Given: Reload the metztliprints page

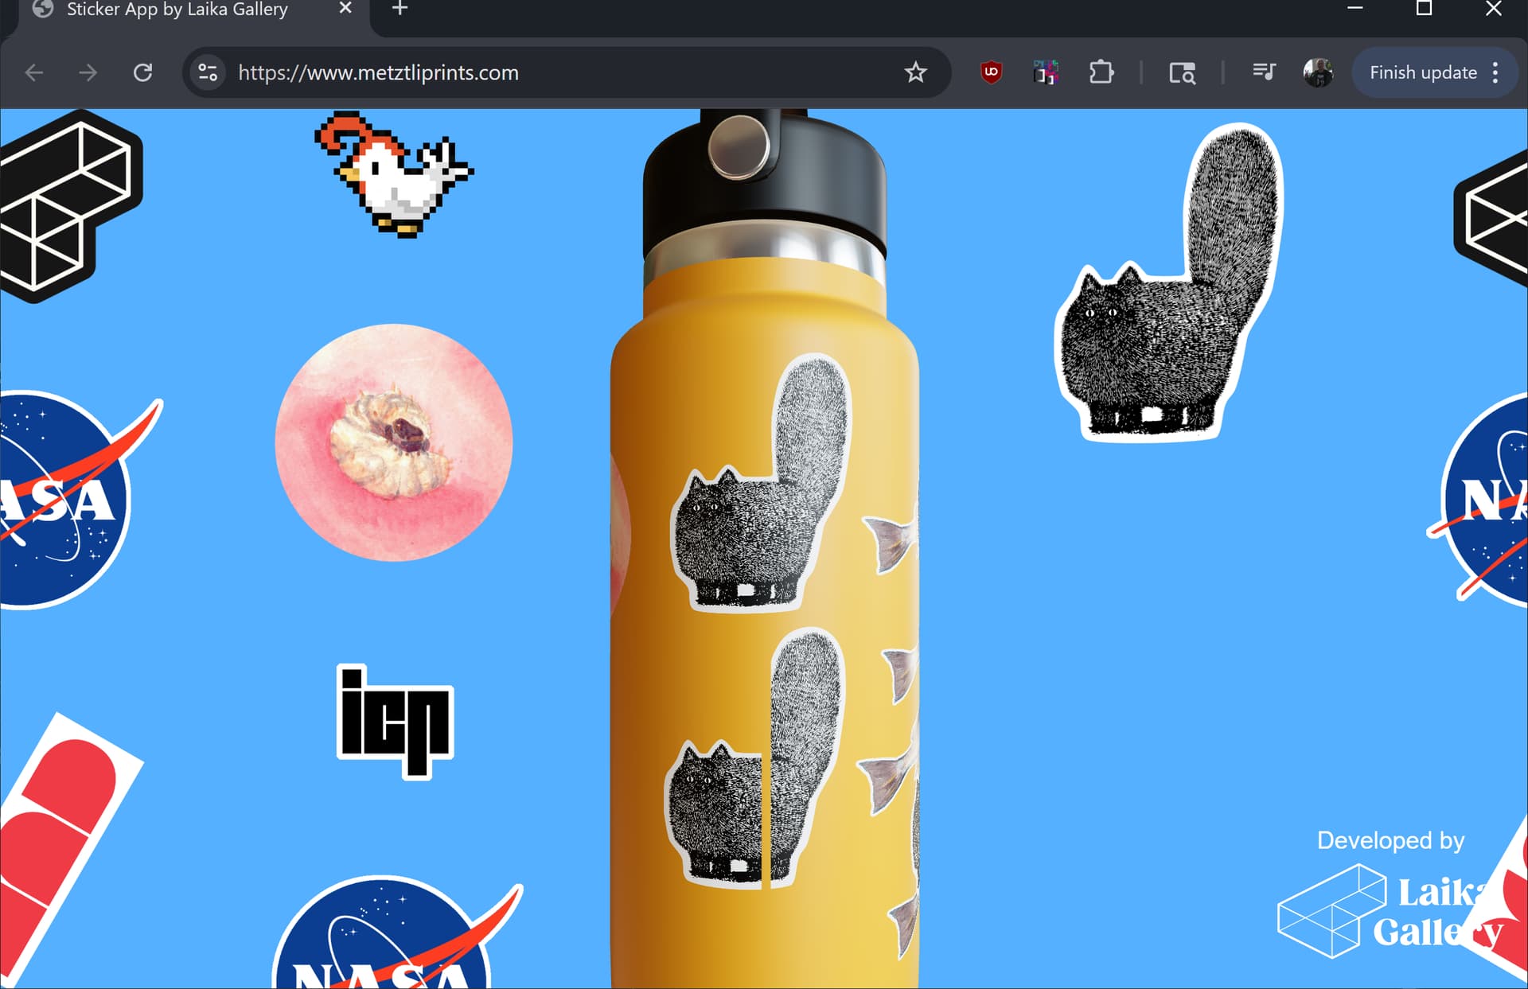Looking at the screenshot, I should [142, 72].
